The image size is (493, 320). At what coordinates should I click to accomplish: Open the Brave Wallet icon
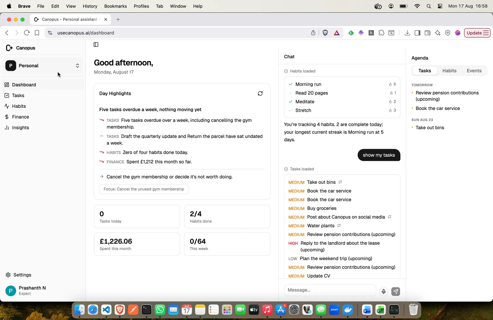point(427,33)
